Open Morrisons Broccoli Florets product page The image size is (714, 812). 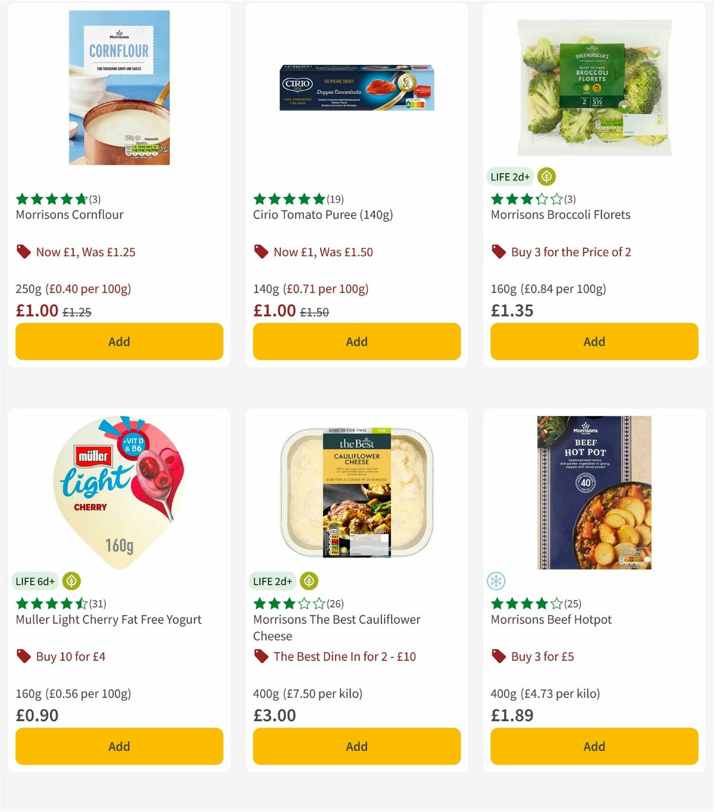pos(560,215)
